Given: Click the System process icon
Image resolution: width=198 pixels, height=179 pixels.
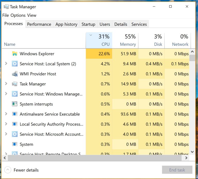Looking at the screenshot, I should pos(15,144).
